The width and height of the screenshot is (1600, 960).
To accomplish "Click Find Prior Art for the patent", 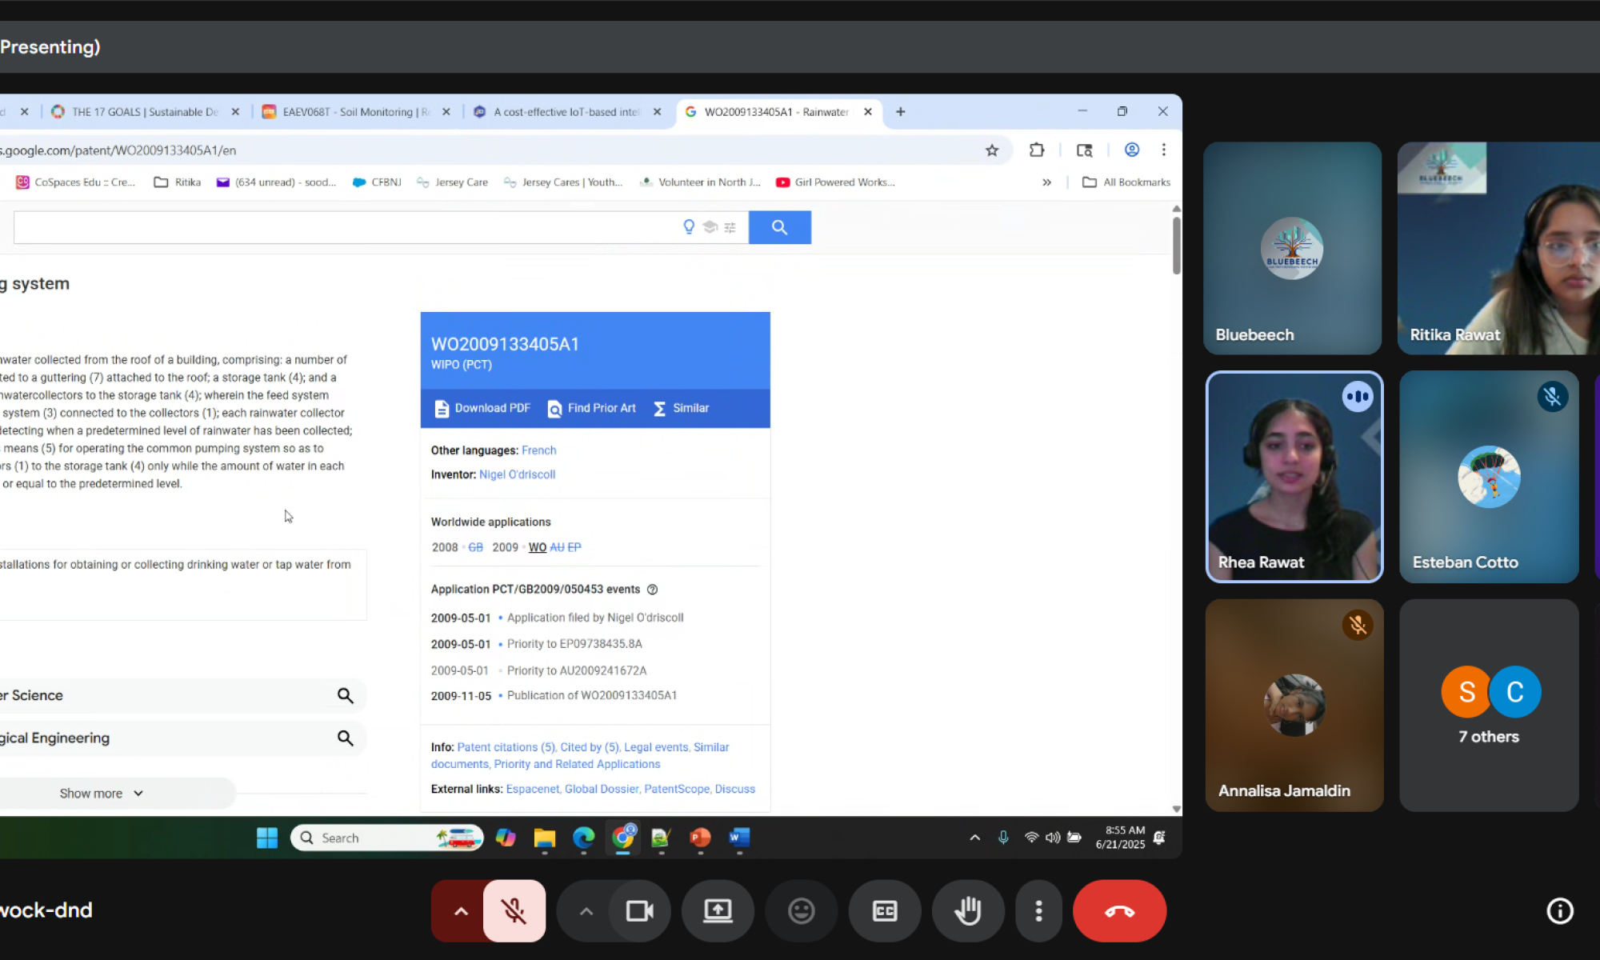I will click(592, 408).
